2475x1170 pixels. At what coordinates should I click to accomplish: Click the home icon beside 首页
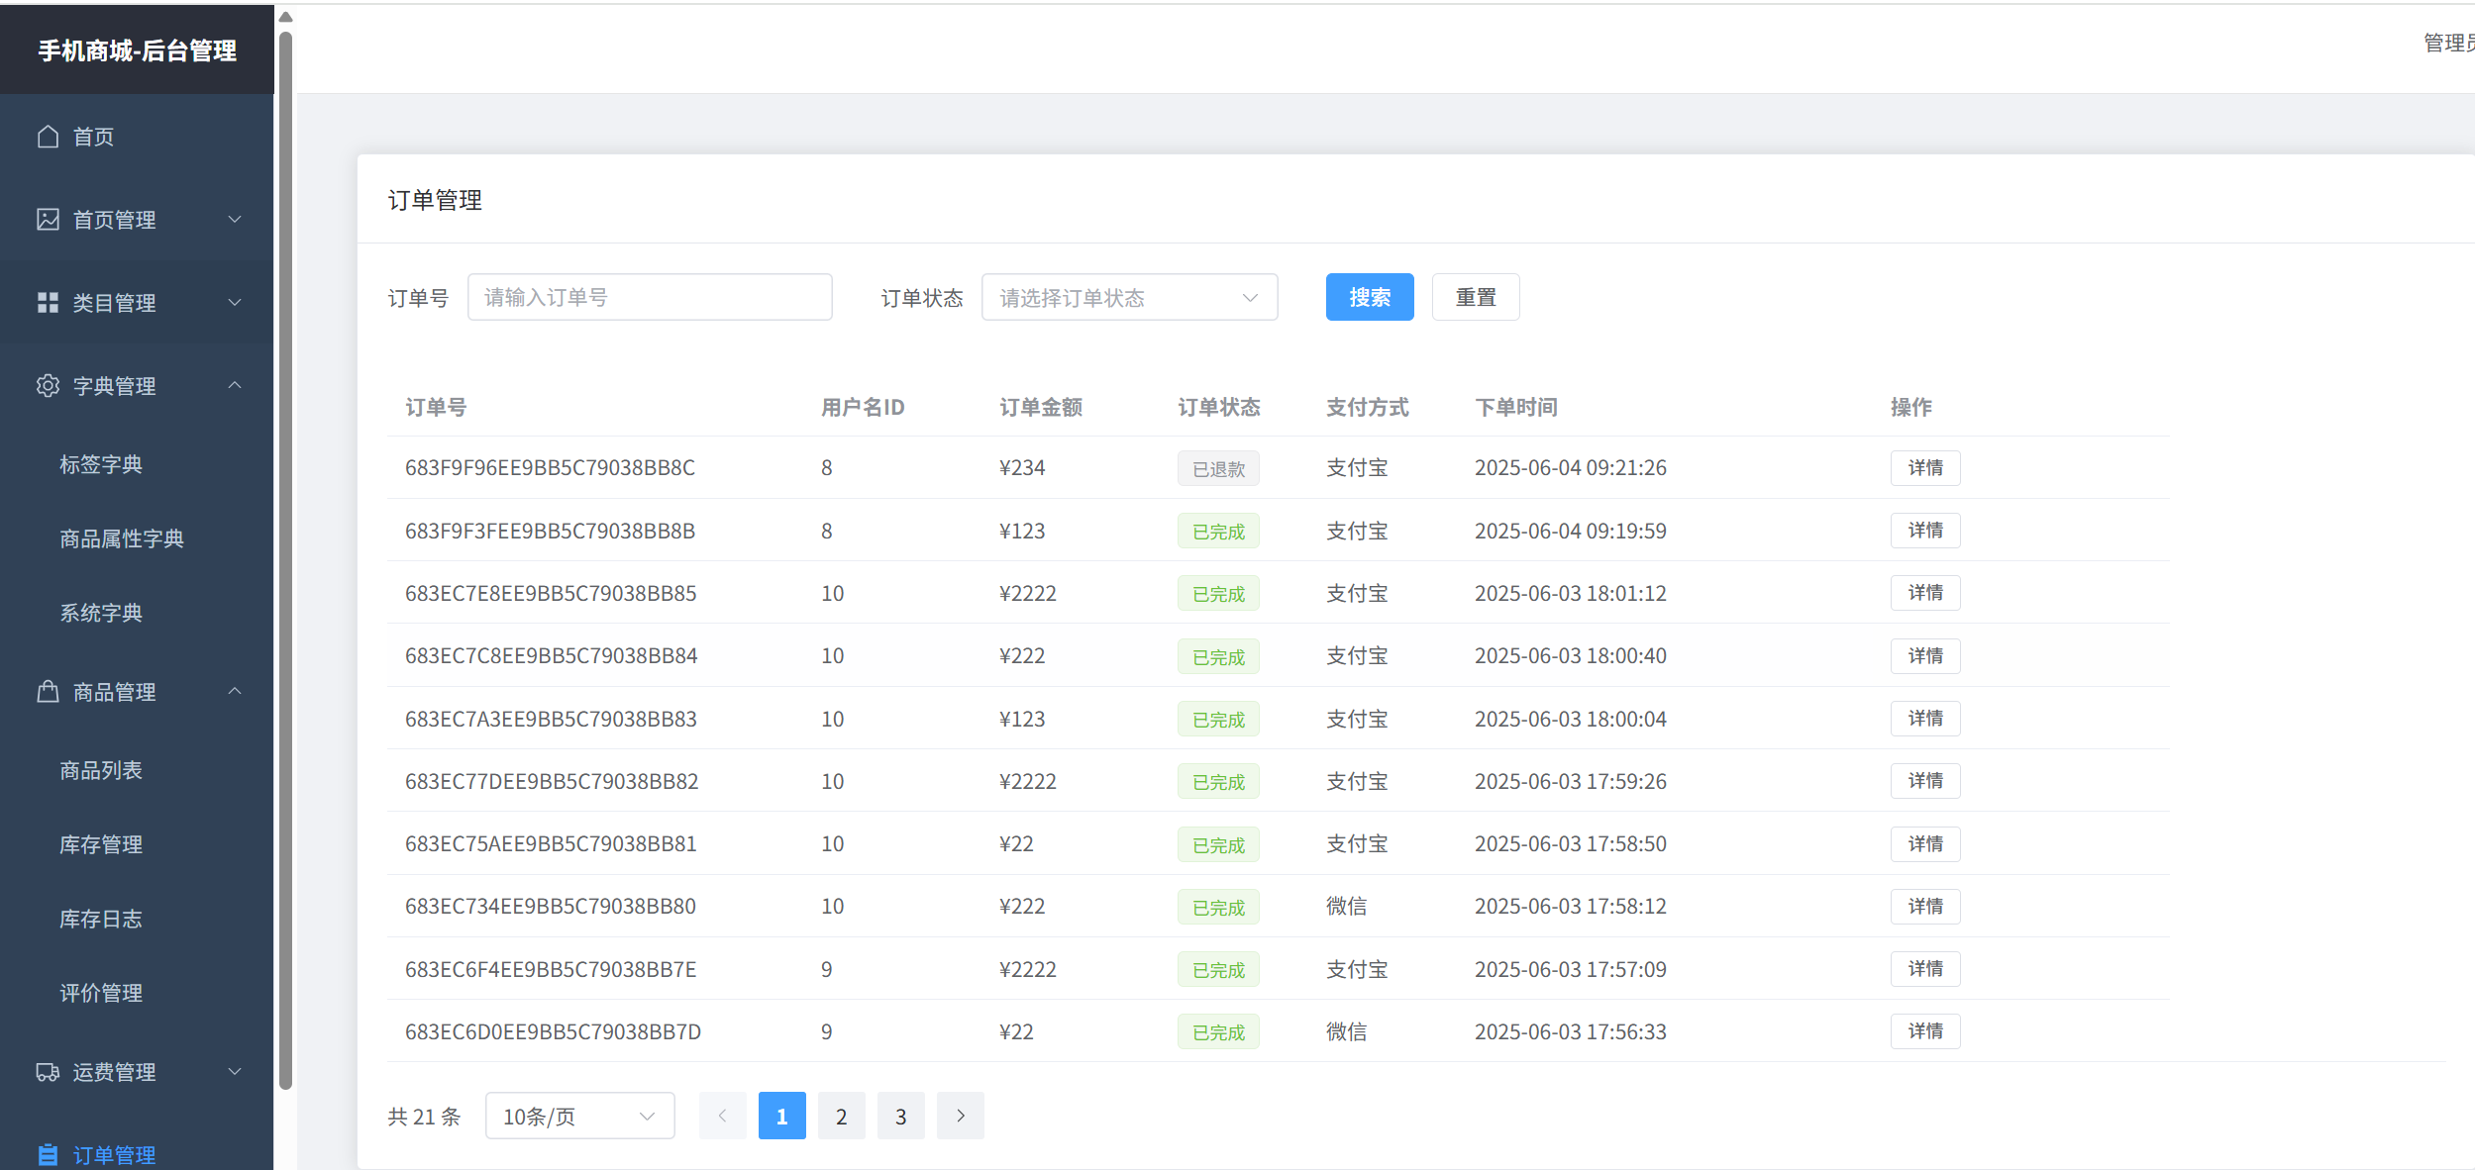click(x=48, y=137)
